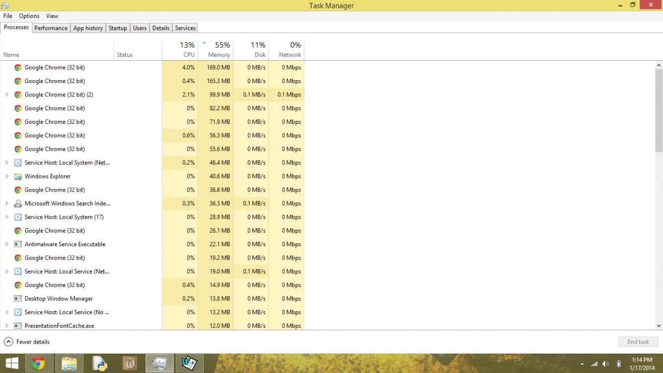Expand the Windows Explorer process row
This screenshot has width=663, height=373.
click(7, 177)
